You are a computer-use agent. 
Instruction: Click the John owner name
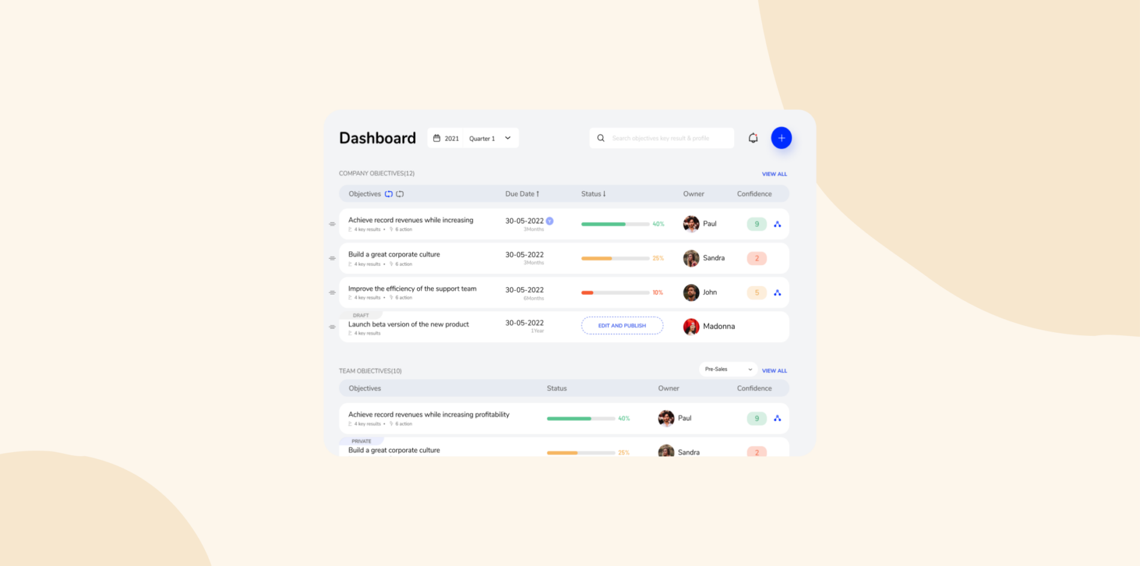pyautogui.click(x=710, y=292)
